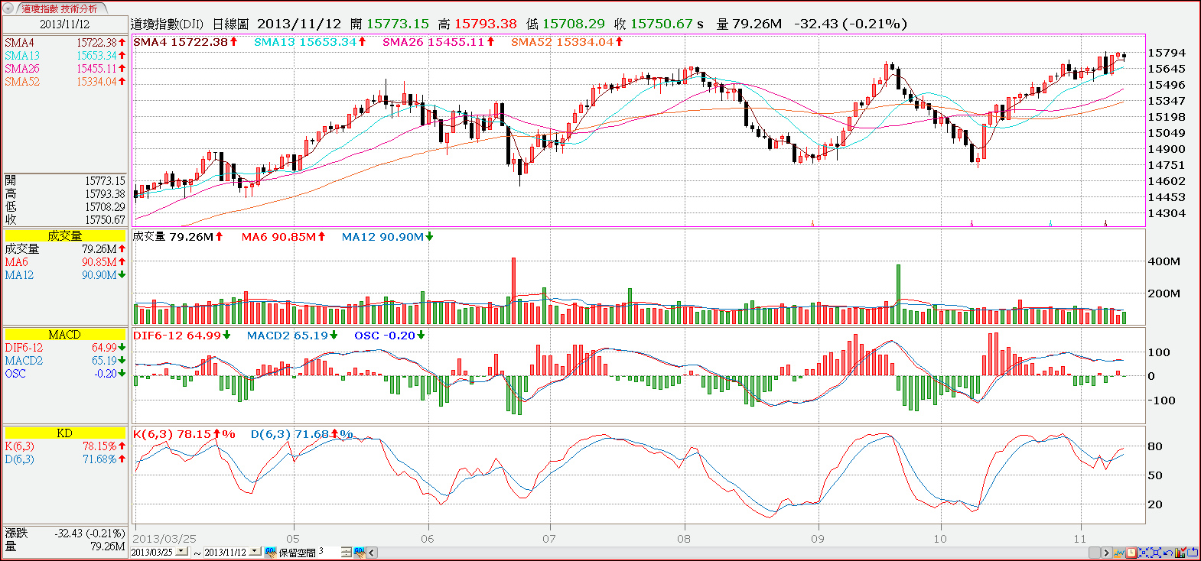Click the yellow MACD panel header
This screenshot has height=561, width=1201.
(64, 335)
